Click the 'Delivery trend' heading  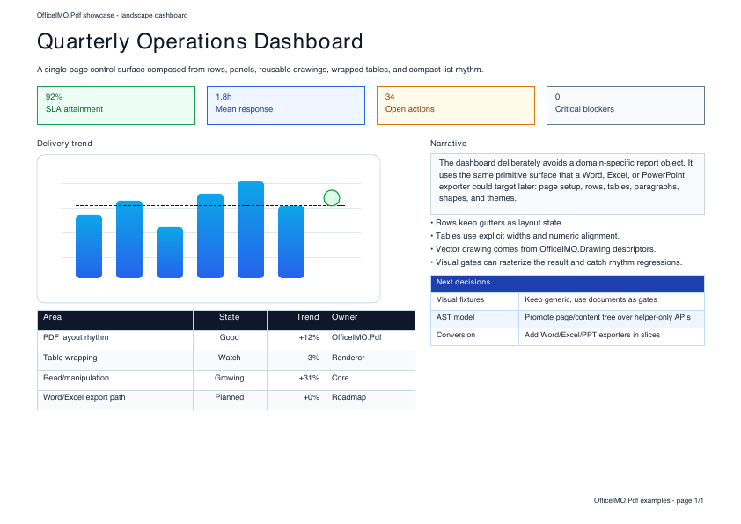[64, 144]
